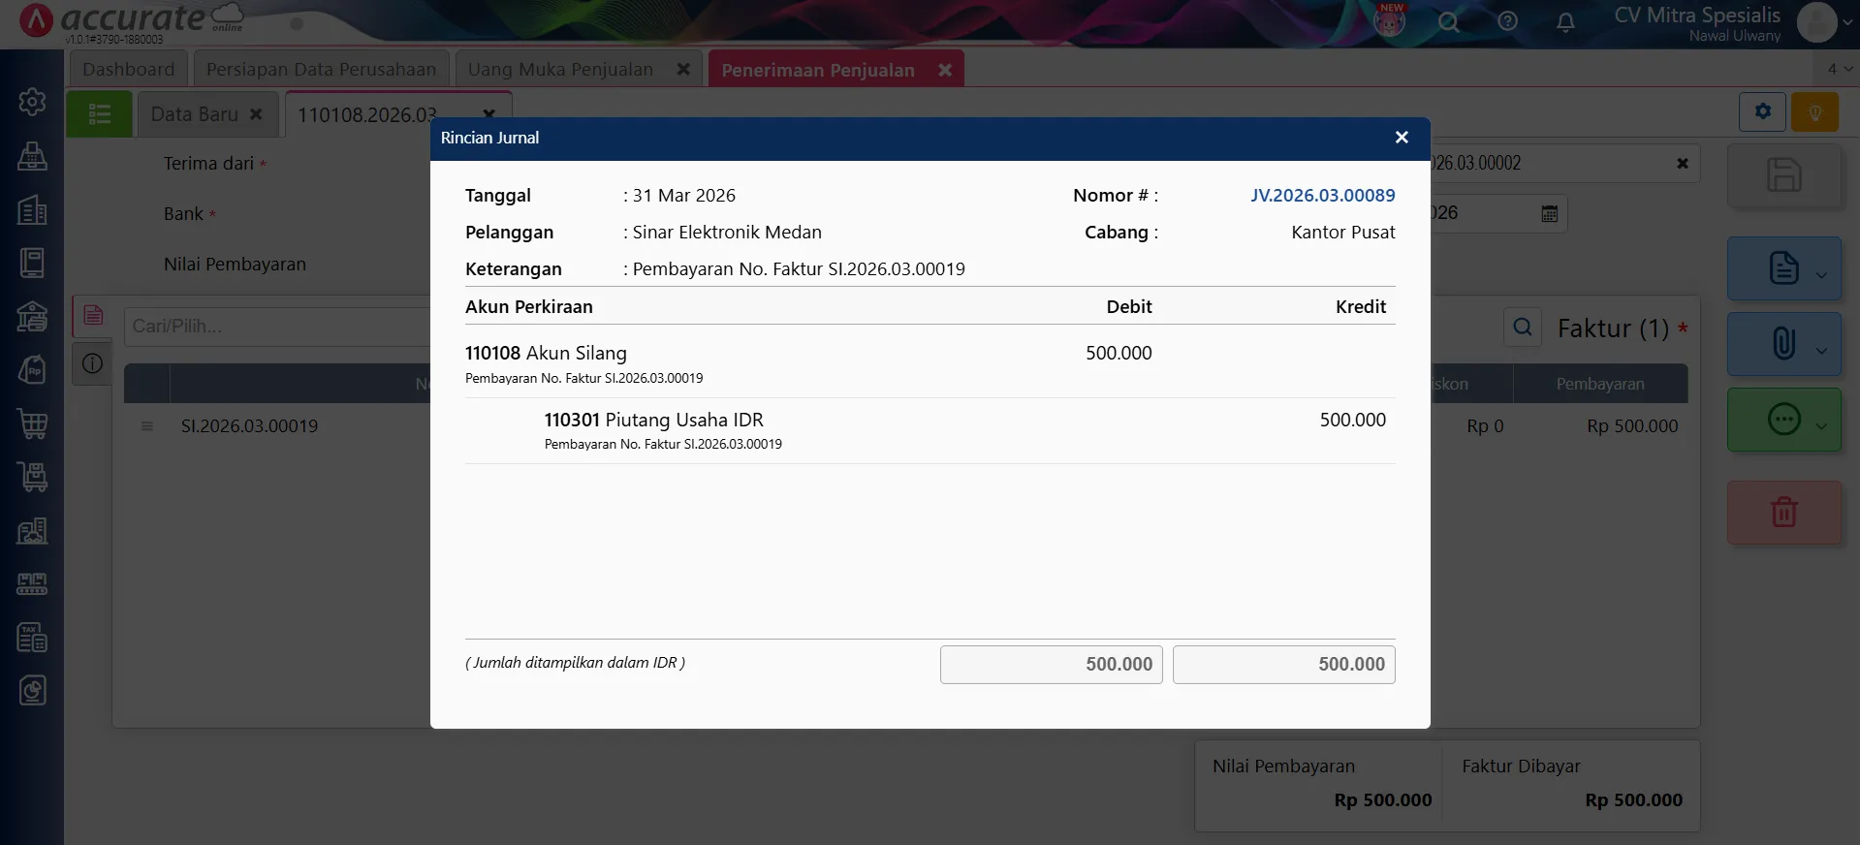Open the office building sidebar module

click(x=32, y=209)
